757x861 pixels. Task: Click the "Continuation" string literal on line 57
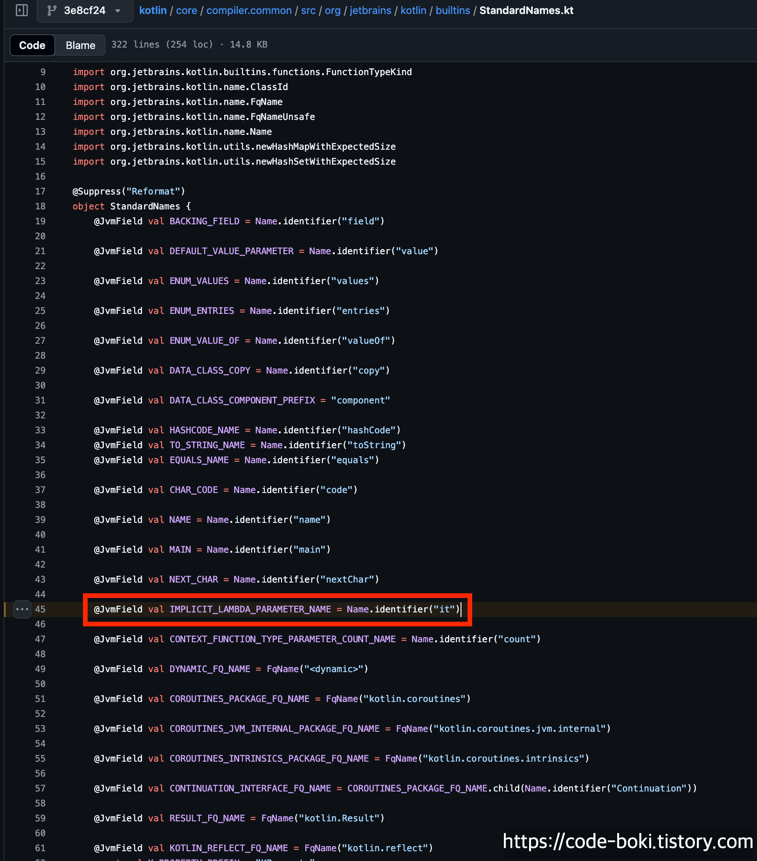click(649, 788)
